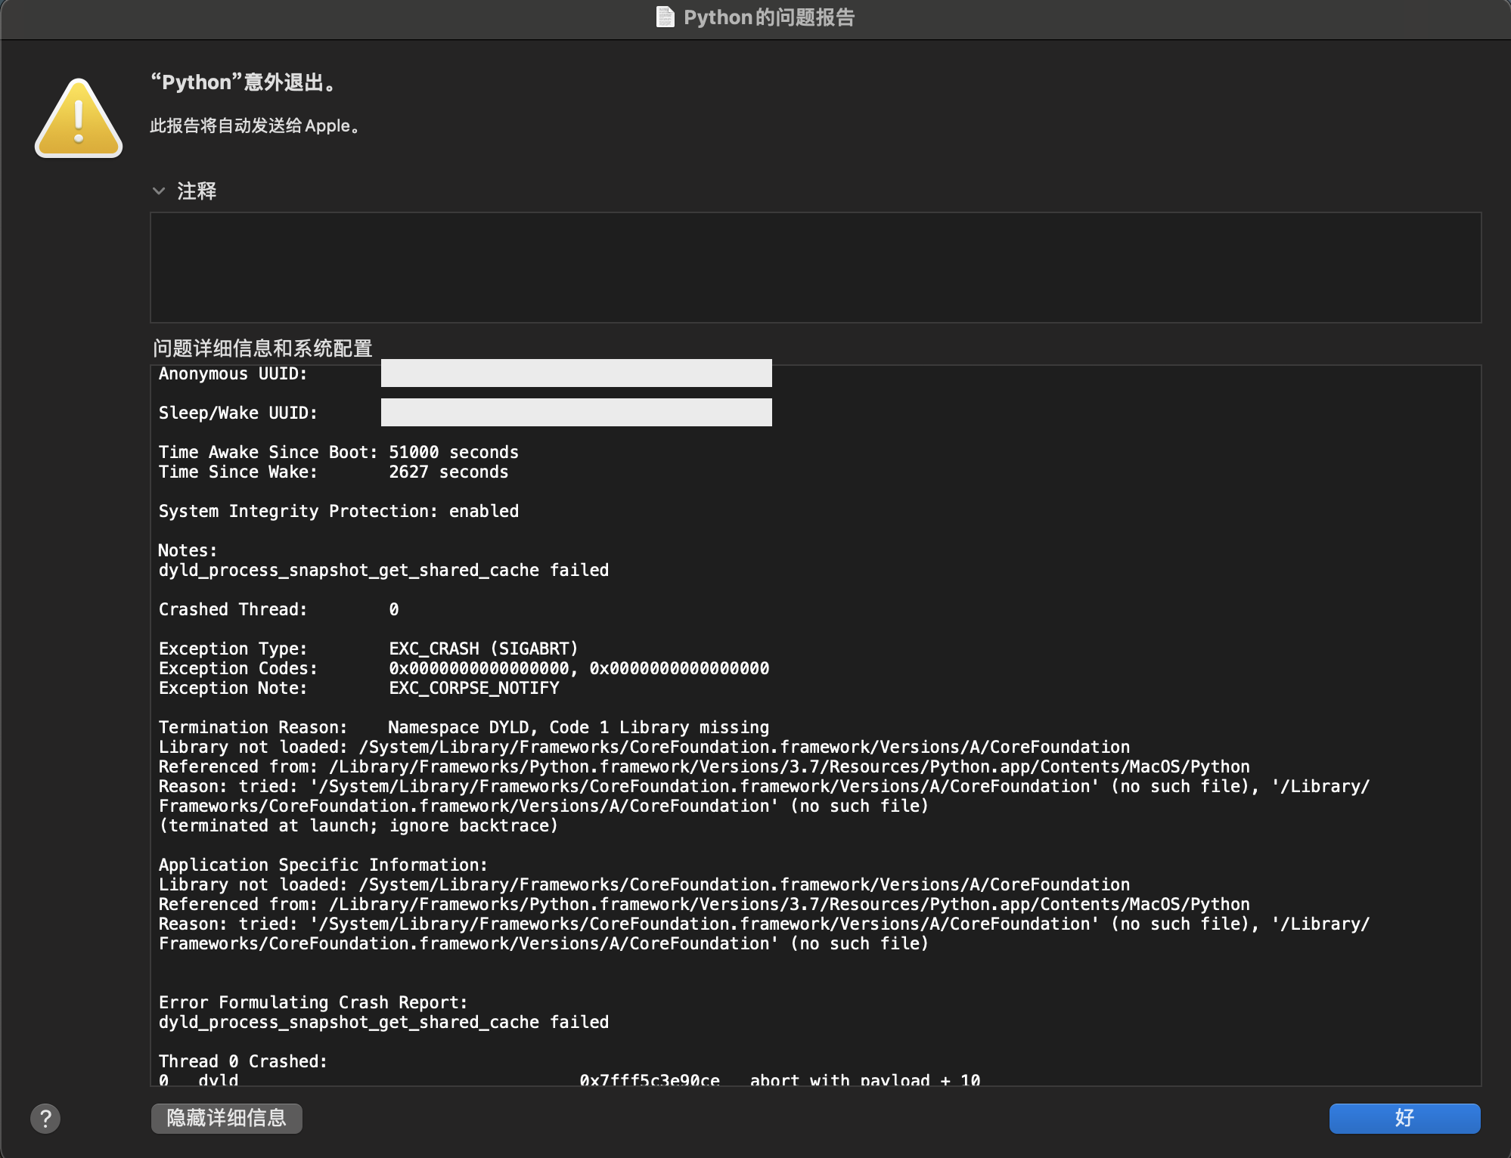Click System Integrity Protection enabled line
Viewport: 1511px width, 1158px height.
(338, 511)
